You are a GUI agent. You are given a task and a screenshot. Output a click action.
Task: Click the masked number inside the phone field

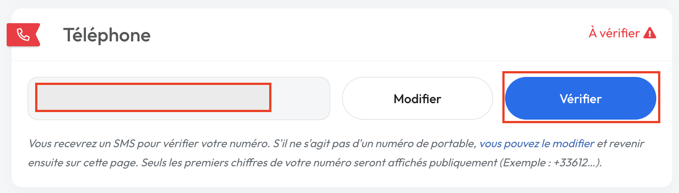click(x=153, y=97)
